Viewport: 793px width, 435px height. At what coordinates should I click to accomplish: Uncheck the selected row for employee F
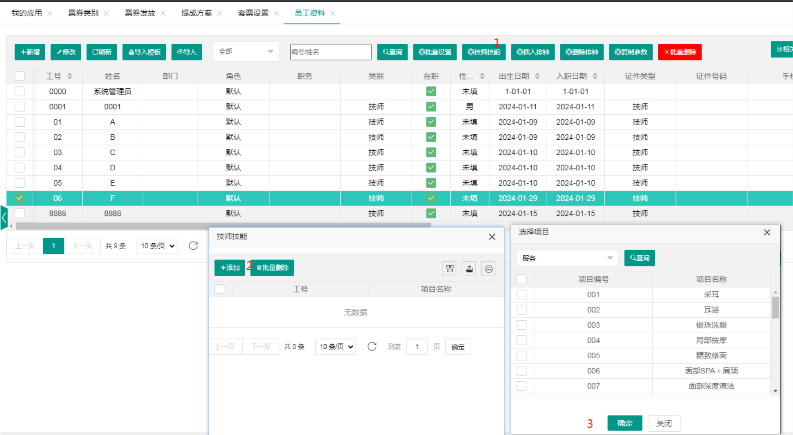click(20, 198)
